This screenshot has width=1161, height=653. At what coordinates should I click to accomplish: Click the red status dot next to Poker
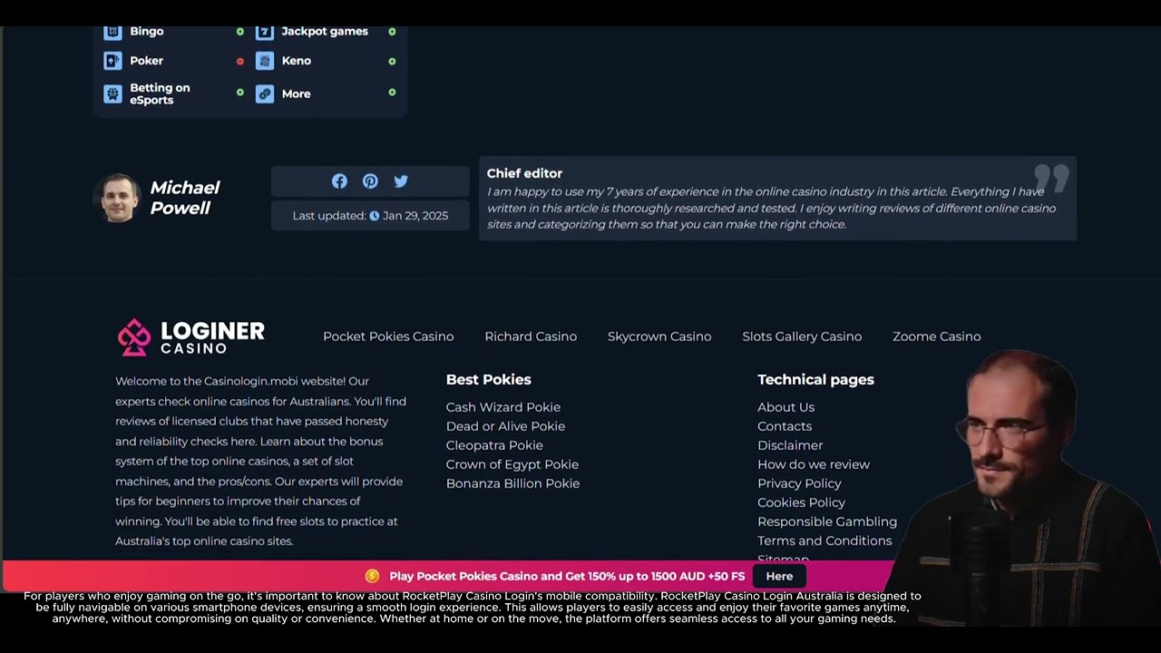pos(240,62)
